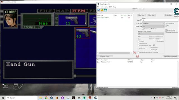Image resolution: width=179 pixels, height=100 pixels.
Task: Click the Start address field
Action: tap(152, 36)
